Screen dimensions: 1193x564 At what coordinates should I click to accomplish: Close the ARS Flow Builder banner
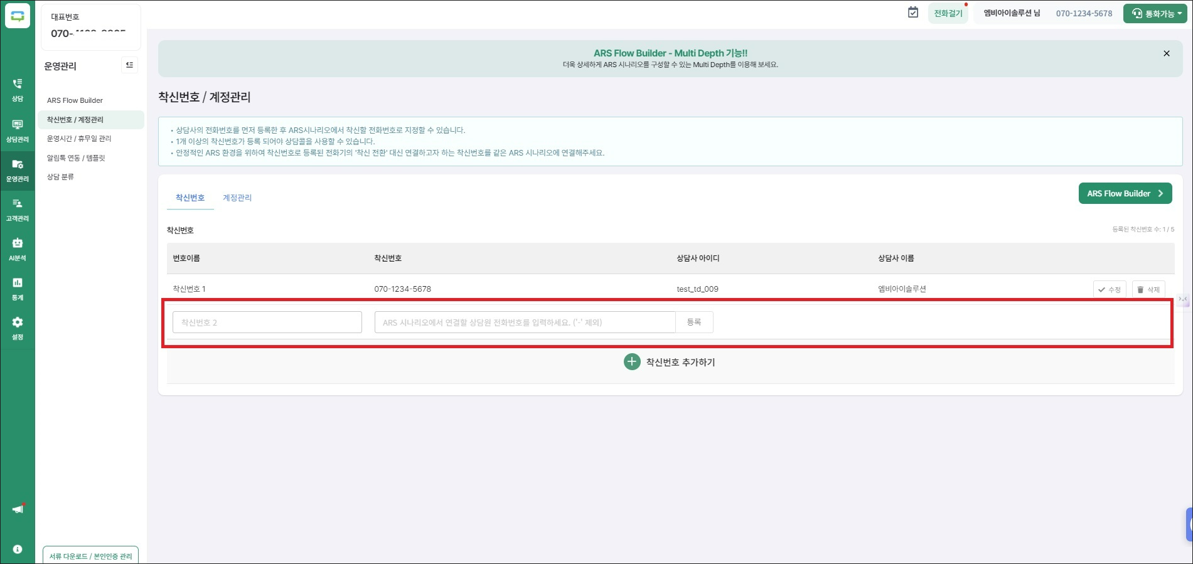point(1166,53)
